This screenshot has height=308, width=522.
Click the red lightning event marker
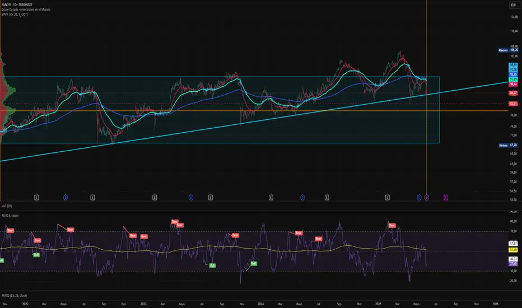[427, 197]
